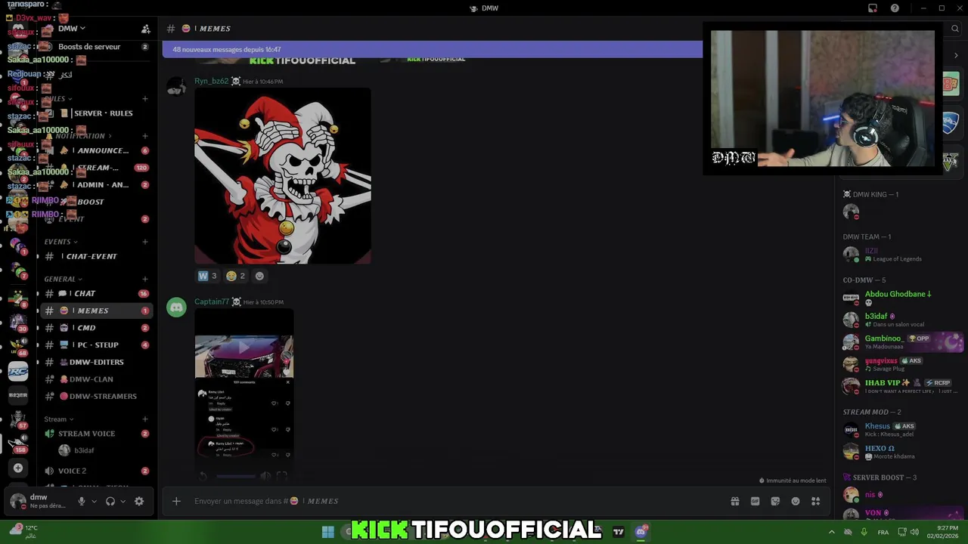The height and width of the screenshot is (544, 968).
Task: Collapse the Stream category
Action: (x=59, y=419)
